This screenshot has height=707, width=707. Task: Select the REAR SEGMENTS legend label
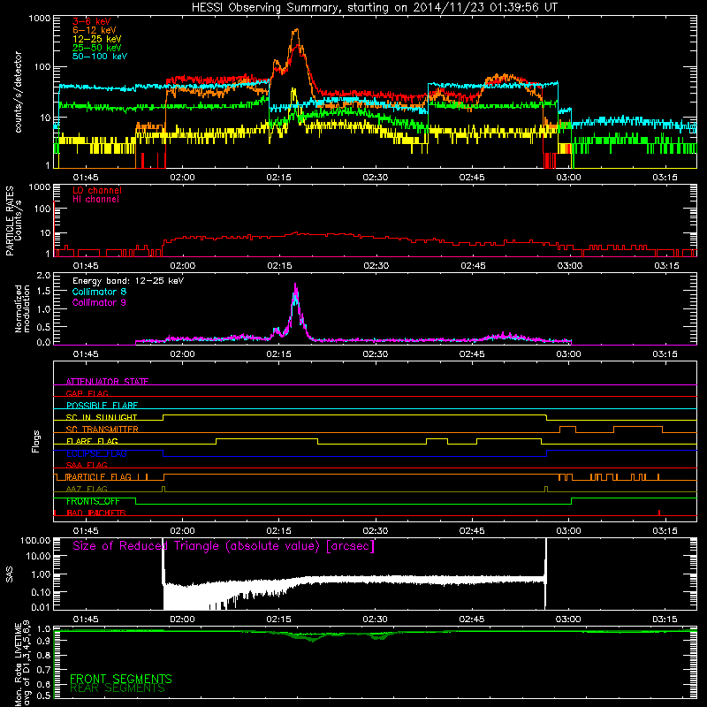click(x=118, y=688)
